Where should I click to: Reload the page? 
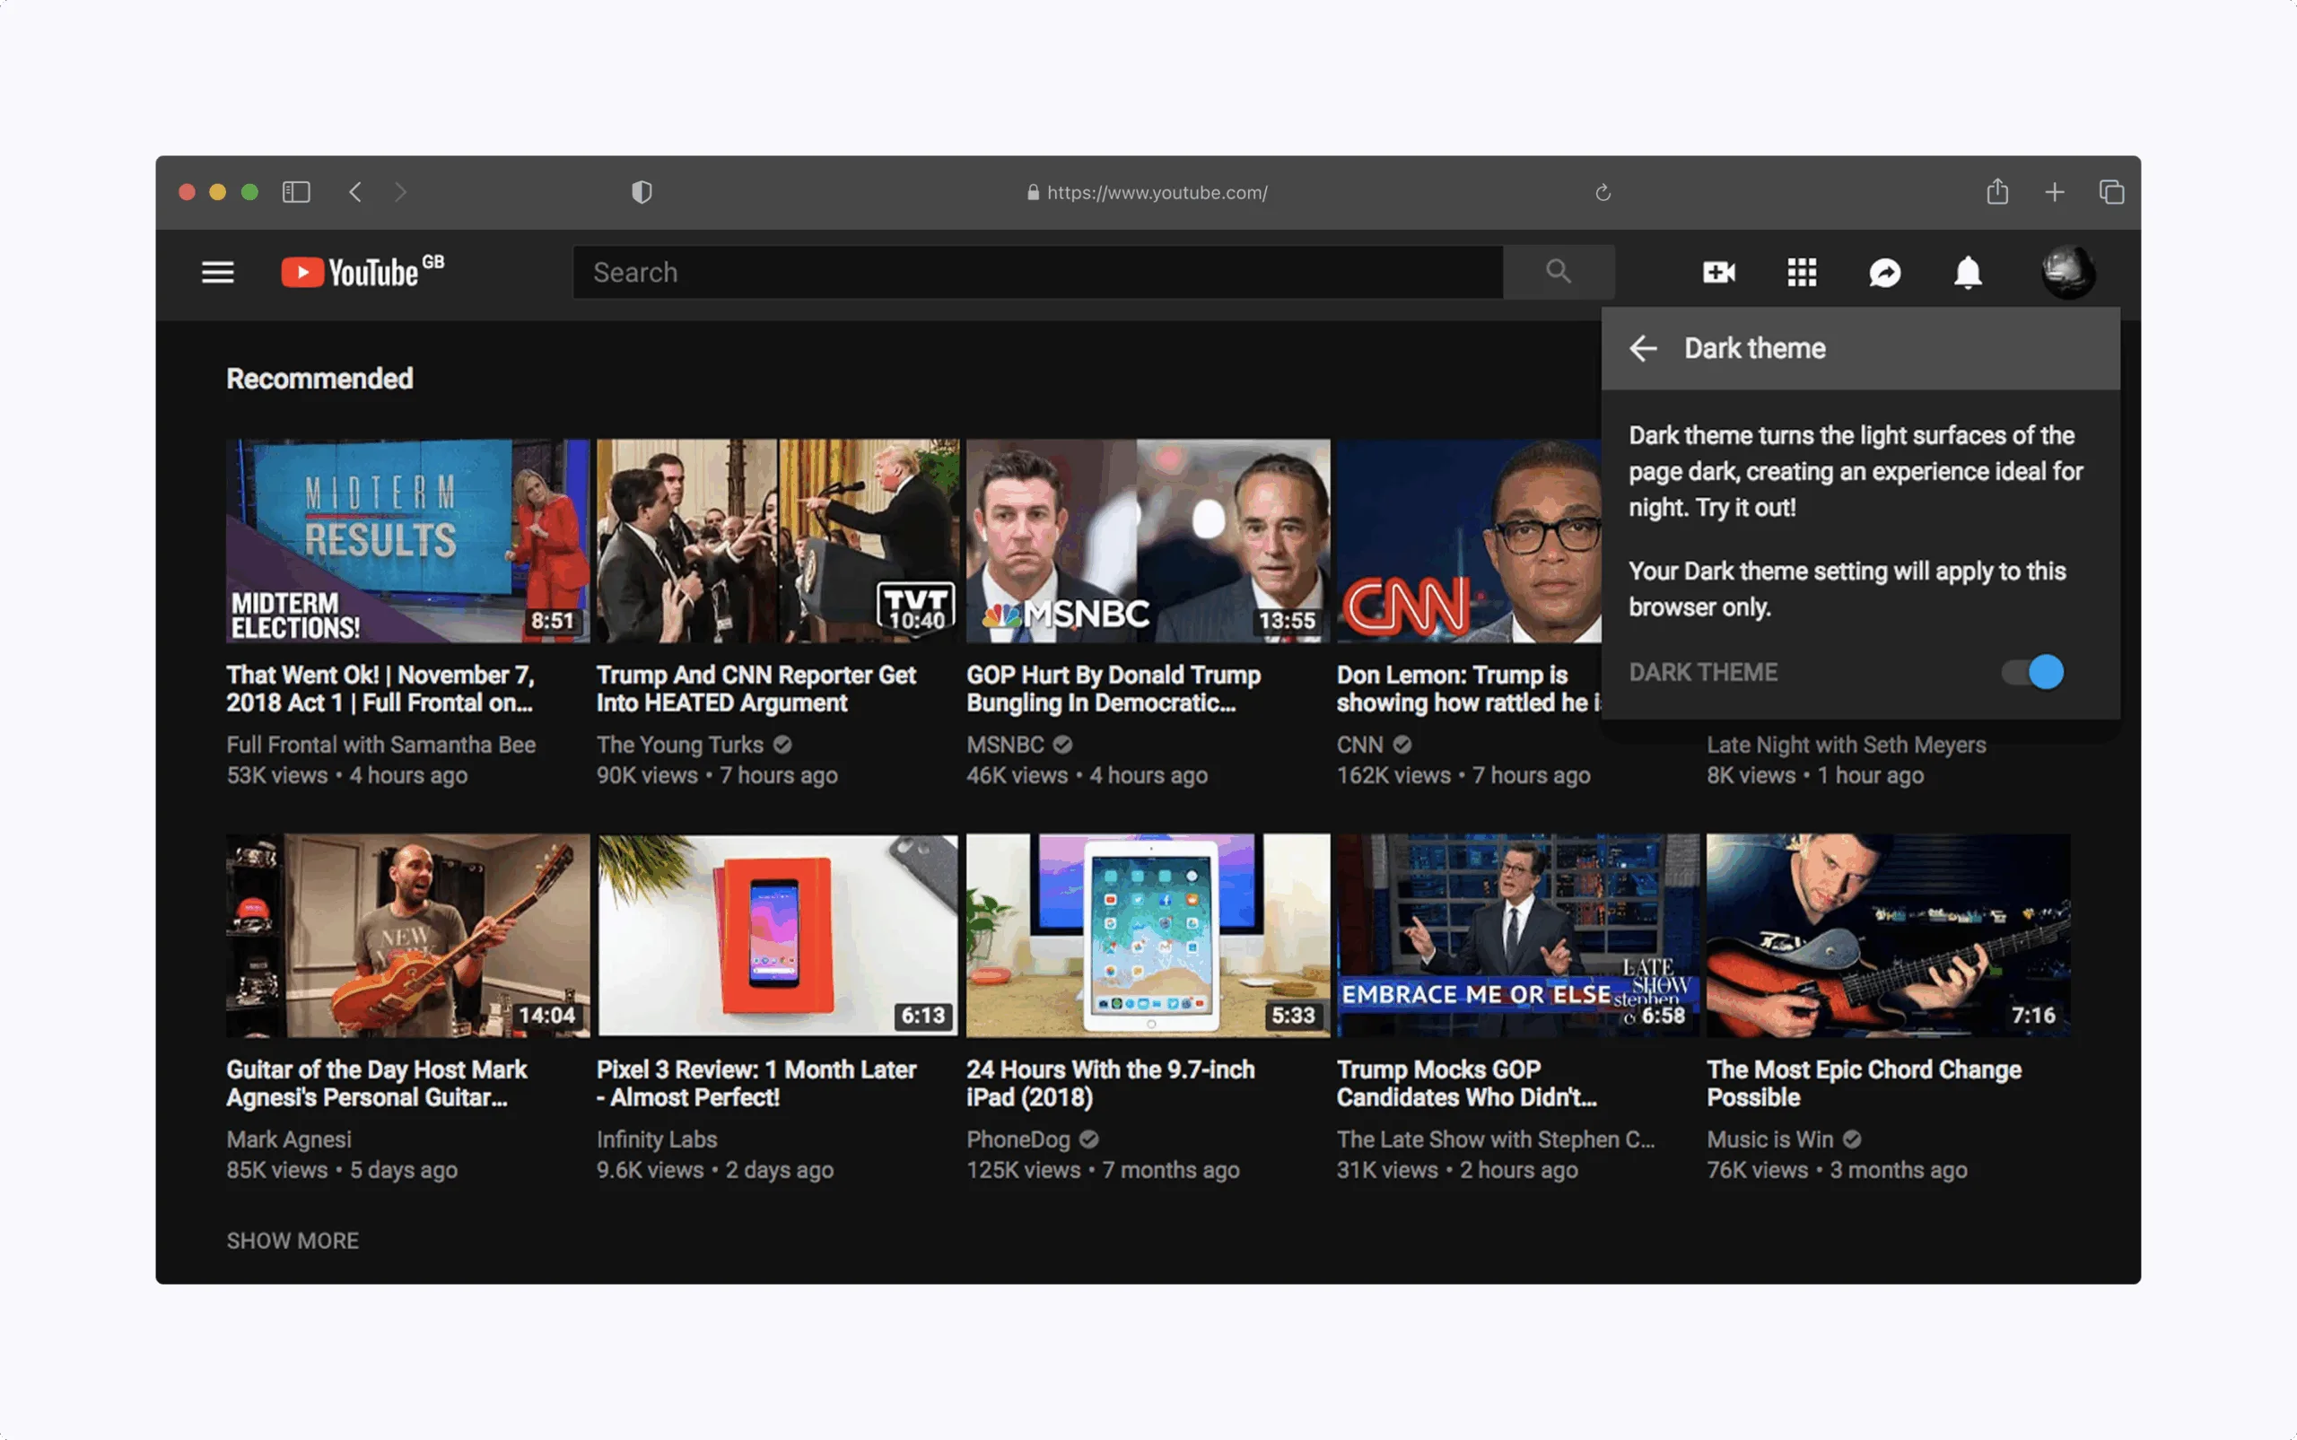1603,192
